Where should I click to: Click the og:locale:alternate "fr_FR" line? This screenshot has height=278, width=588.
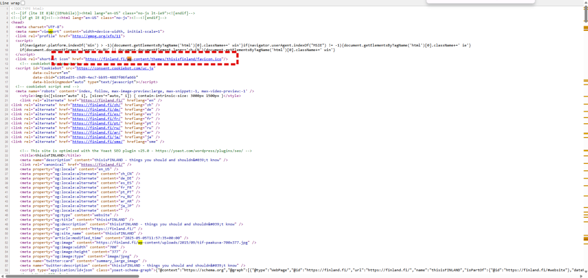tap(80, 187)
